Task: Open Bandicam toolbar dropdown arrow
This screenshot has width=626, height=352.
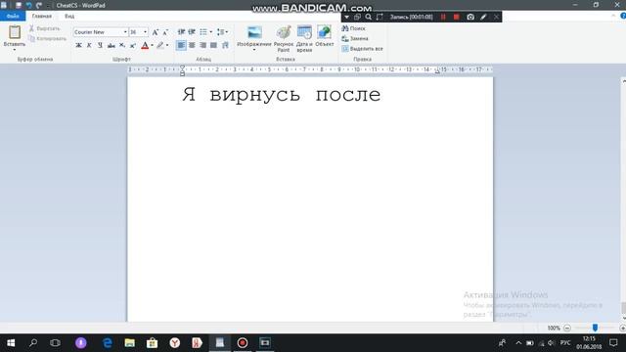Action: pos(346,17)
